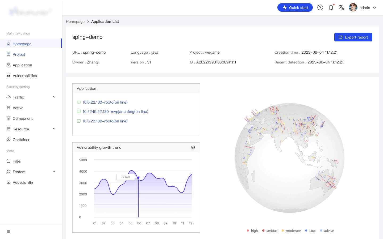Open the notifications bell icon

click(331, 7)
